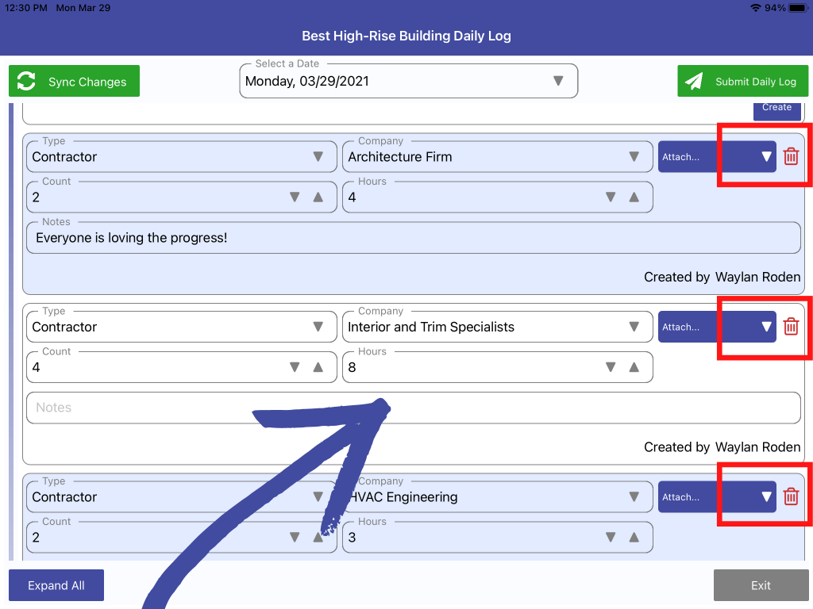
Task: Decrease Hours for Interior and Trim entry
Action: (611, 367)
